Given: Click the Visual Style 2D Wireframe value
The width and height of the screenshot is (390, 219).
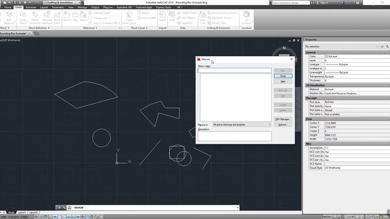Looking at the screenshot, I should point(357,168).
